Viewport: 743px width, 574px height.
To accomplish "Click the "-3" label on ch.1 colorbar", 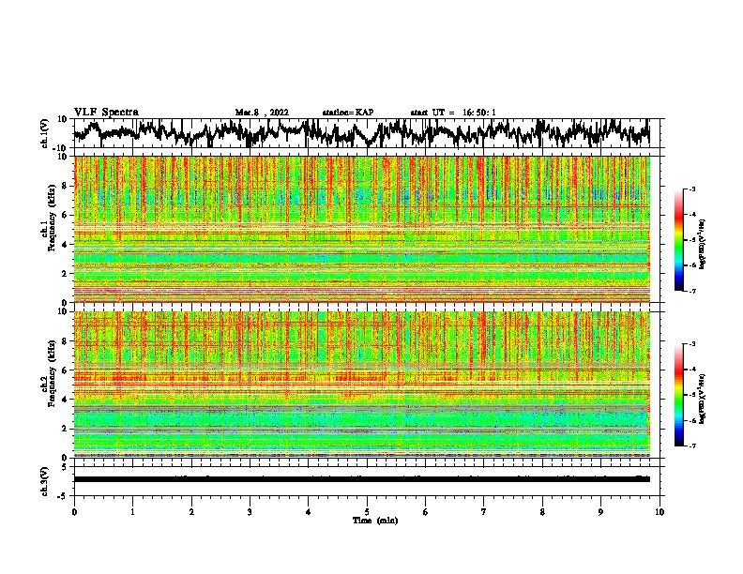I will point(692,189).
